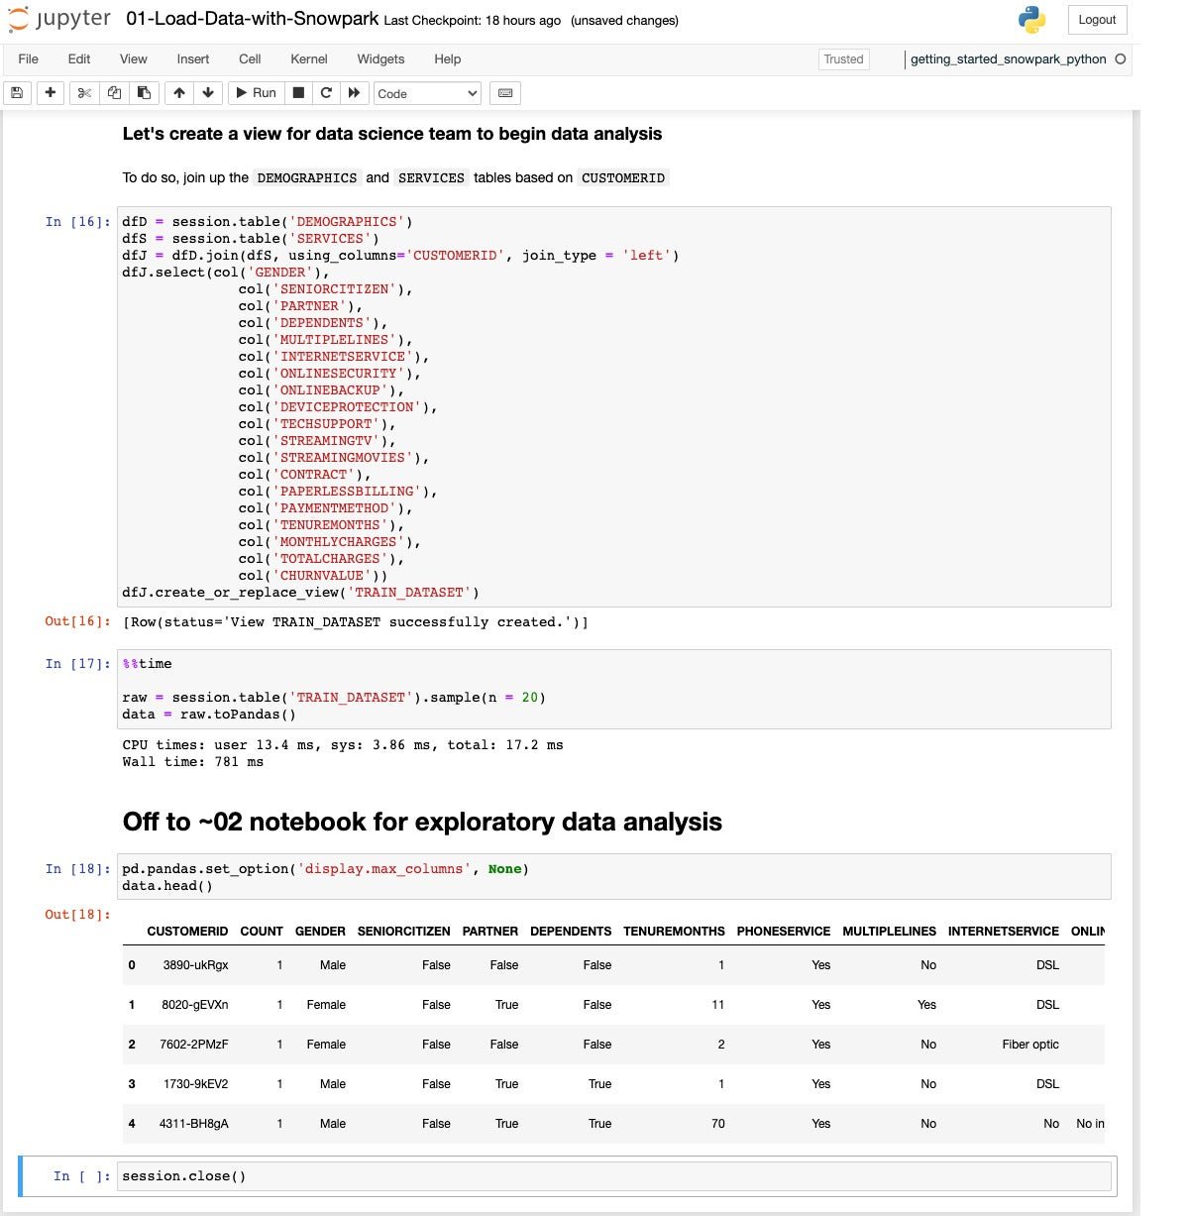This screenshot has width=1189, height=1216.
Task: Click the save and checkpoint icon
Action: [x=16, y=93]
